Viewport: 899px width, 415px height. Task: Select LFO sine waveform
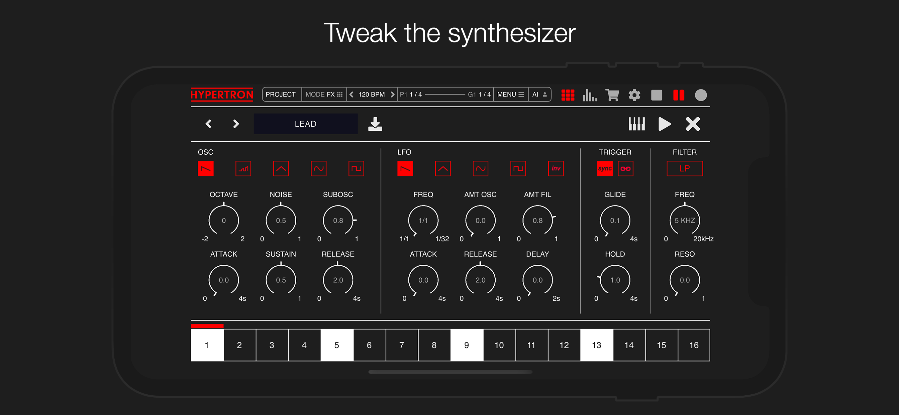pos(481,168)
